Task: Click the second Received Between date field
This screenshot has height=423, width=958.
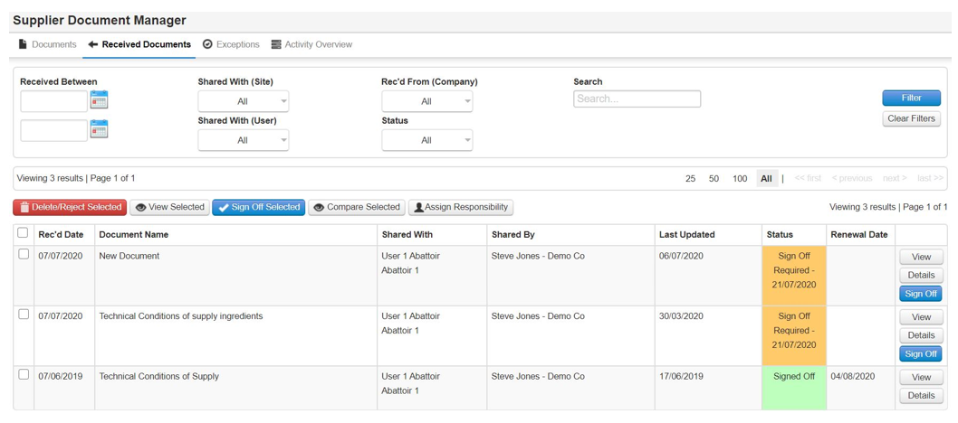Action: [53, 130]
